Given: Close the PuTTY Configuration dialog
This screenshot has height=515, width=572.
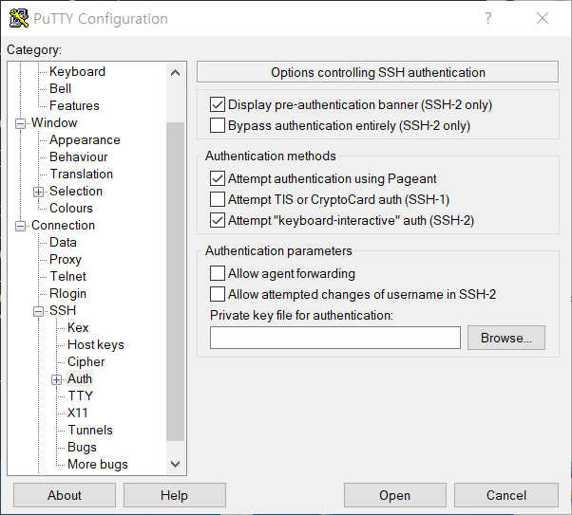Looking at the screenshot, I should (x=543, y=18).
